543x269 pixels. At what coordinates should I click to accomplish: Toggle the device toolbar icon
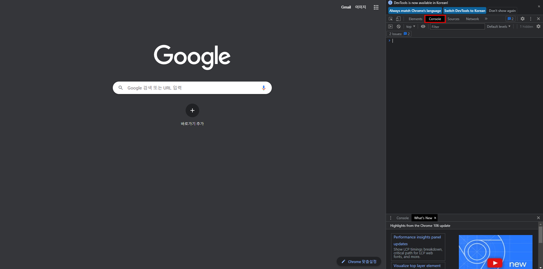click(398, 19)
